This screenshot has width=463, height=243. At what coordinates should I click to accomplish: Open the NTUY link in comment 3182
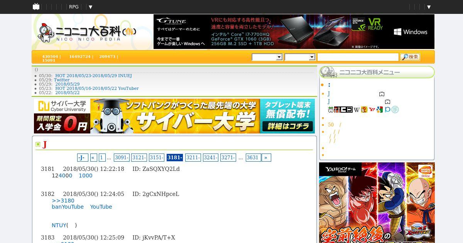click(x=59, y=225)
